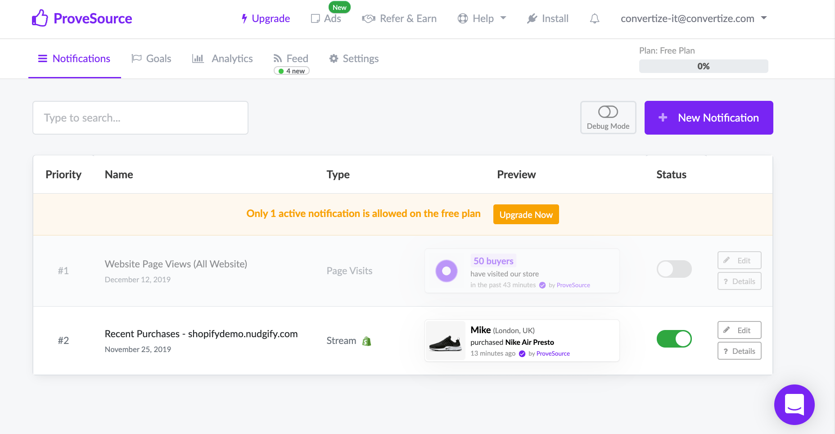Enable the Website Page Views notification
835x434 pixels.
click(x=674, y=269)
